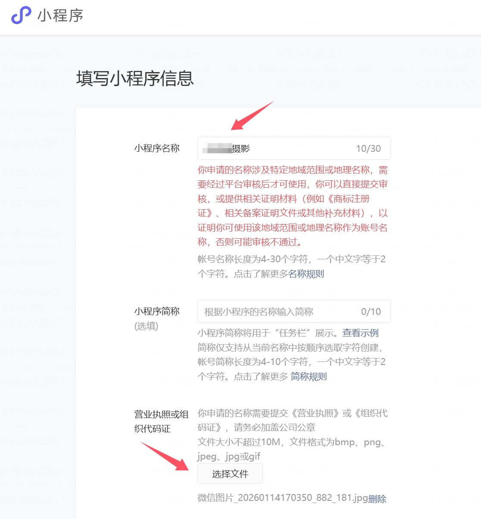481x519 pixels.
Task: Open the 查看示例 link
Action: point(360,333)
